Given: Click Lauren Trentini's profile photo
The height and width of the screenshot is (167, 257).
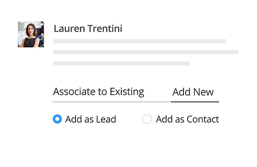Looking at the screenshot, I should point(31,34).
